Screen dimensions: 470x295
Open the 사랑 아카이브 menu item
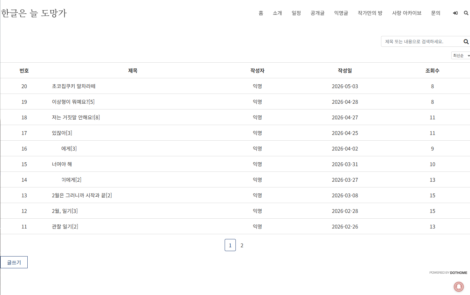[407, 13]
